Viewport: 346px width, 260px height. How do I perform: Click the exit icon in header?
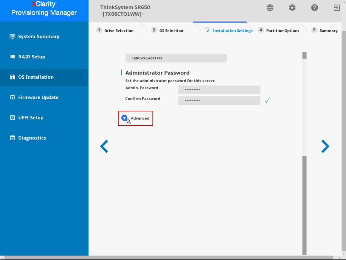tap(337, 8)
